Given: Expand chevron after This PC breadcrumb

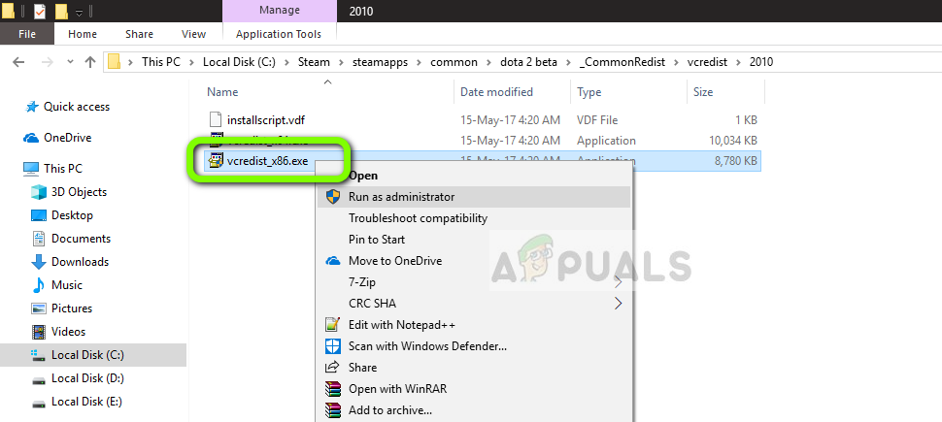Looking at the screenshot, I should tap(191, 62).
